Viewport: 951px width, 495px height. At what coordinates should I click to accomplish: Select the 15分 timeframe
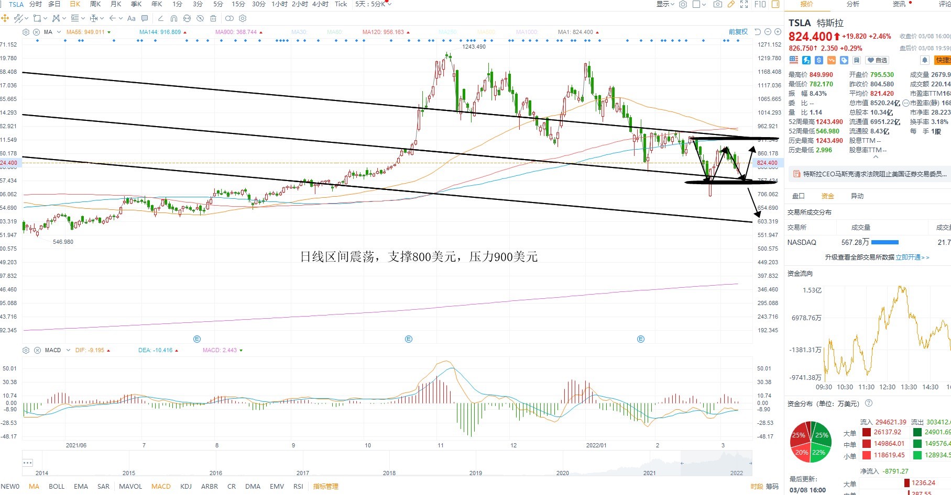[238, 4]
